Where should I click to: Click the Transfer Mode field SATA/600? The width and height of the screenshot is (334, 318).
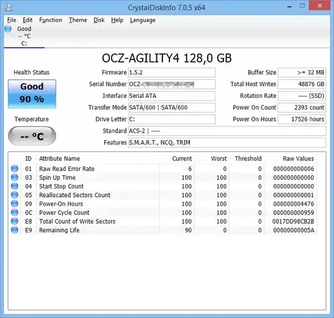(172, 108)
